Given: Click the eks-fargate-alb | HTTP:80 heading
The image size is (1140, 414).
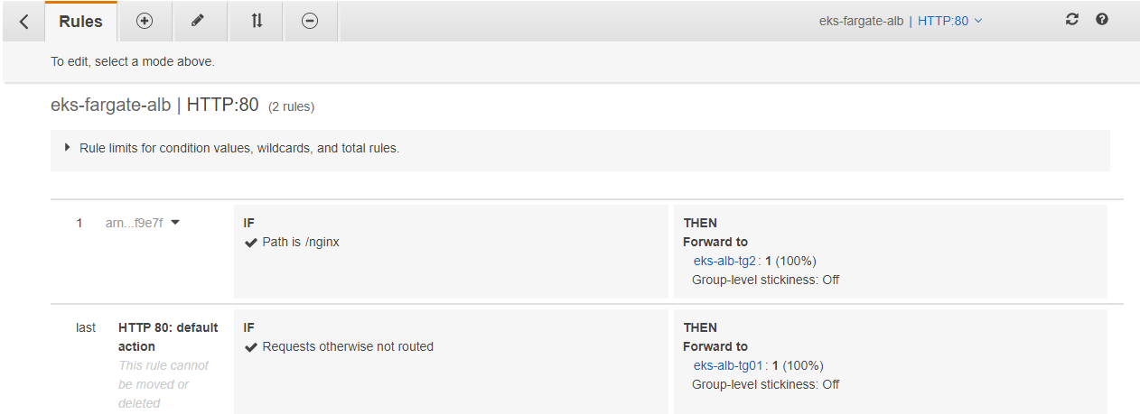Looking at the screenshot, I should (x=154, y=105).
